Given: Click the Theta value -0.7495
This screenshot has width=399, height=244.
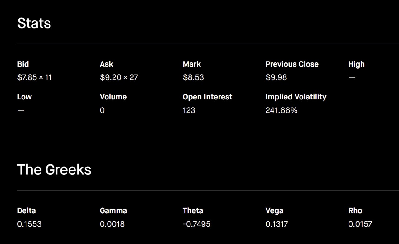Looking at the screenshot, I should (x=196, y=224).
